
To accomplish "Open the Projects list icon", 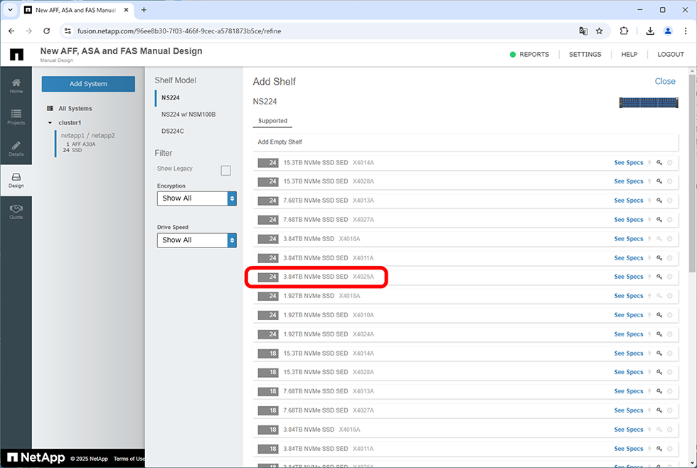I will coord(16,114).
